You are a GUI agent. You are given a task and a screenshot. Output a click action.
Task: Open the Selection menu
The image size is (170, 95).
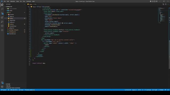[12, 1]
